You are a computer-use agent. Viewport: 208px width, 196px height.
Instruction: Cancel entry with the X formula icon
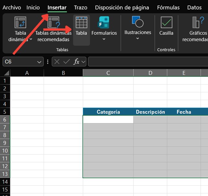57,62
